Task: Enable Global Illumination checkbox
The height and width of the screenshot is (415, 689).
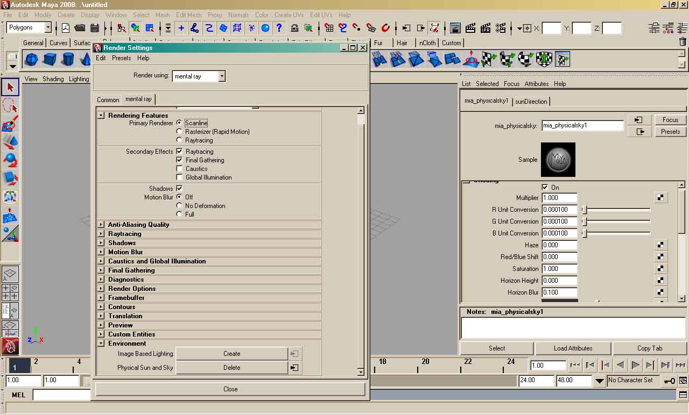Action: (179, 177)
